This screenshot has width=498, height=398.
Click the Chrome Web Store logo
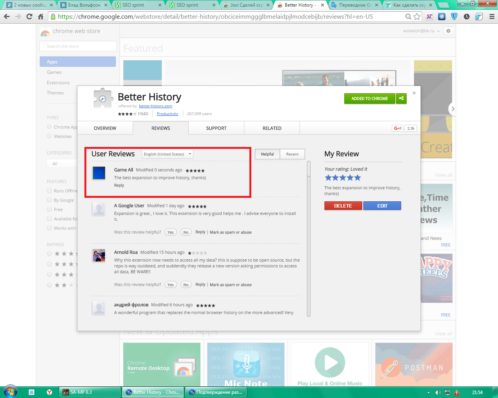[x=45, y=32]
